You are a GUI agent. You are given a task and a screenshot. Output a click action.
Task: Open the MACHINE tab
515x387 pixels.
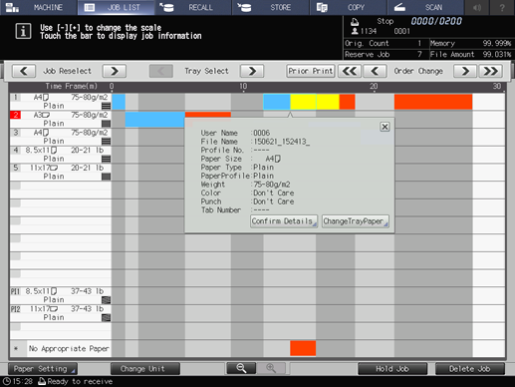coord(38,7)
